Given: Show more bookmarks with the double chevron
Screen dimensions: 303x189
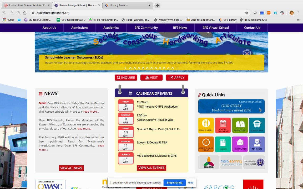Looking at the screenshot, I should 298,20.
